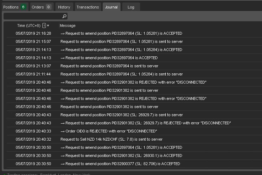The image size is (262, 175).
Task: Click the pending orders count badge 0
Action: (48, 7)
